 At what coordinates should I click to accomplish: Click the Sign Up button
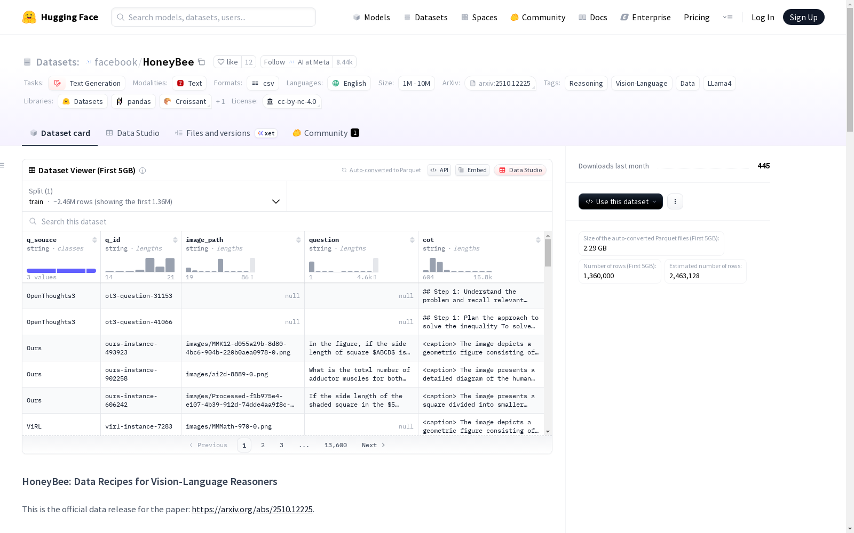803,17
